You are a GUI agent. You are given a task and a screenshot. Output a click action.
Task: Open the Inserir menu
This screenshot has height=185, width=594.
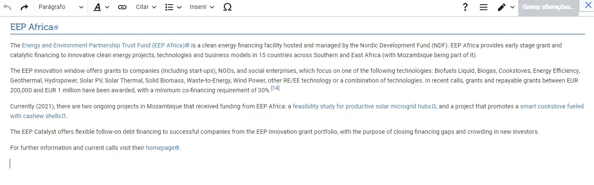[x=202, y=7]
